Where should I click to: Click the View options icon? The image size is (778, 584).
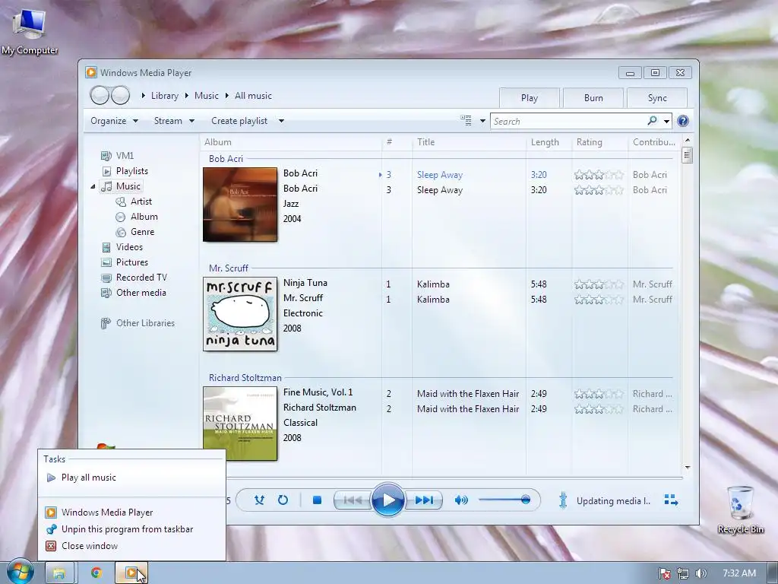[x=466, y=120]
